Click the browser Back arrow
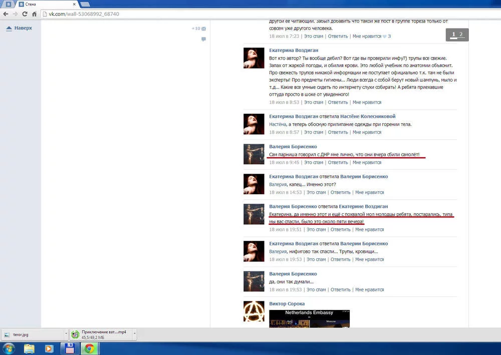The width and height of the screenshot is (501, 355). pyautogui.click(x=6, y=14)
